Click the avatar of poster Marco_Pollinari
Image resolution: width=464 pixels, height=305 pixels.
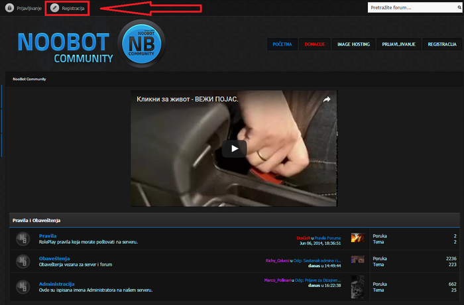(x=357, y=286)
